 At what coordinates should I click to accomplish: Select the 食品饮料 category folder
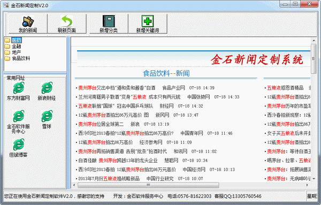[21, 58]
